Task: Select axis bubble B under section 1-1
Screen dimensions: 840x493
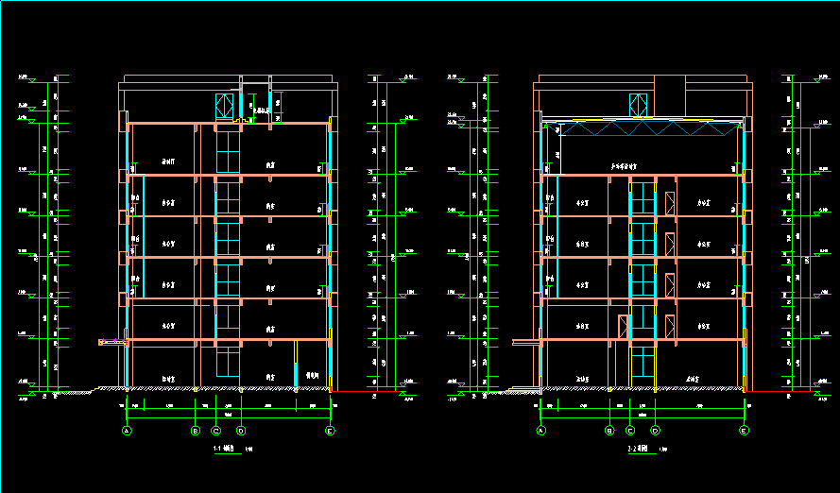Action: point(196,431)
